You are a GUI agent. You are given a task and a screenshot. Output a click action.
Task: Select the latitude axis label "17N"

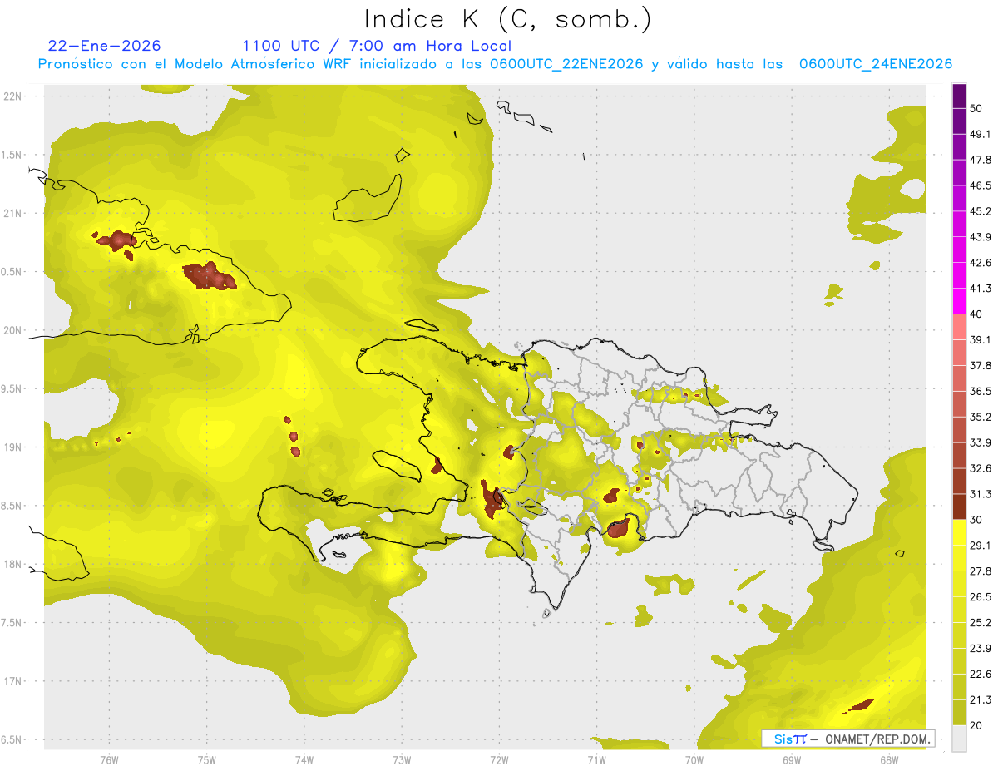coord(13,681)
